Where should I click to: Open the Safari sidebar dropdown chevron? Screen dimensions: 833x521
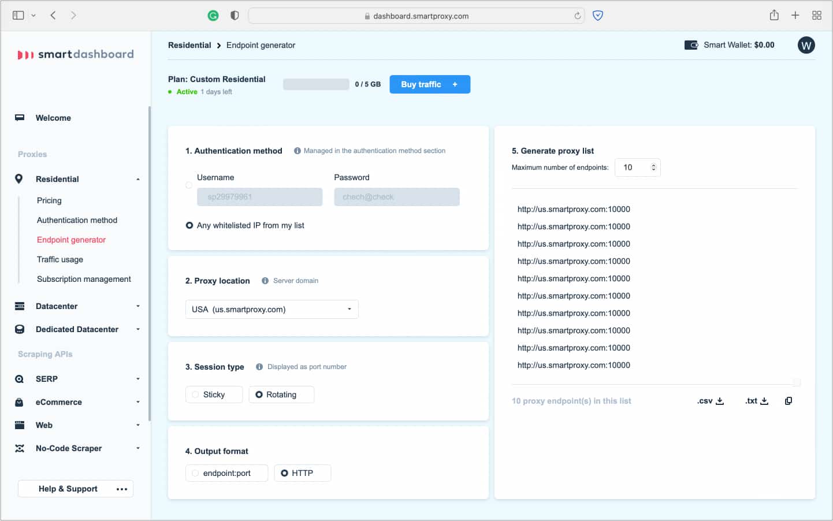point(34,16)
